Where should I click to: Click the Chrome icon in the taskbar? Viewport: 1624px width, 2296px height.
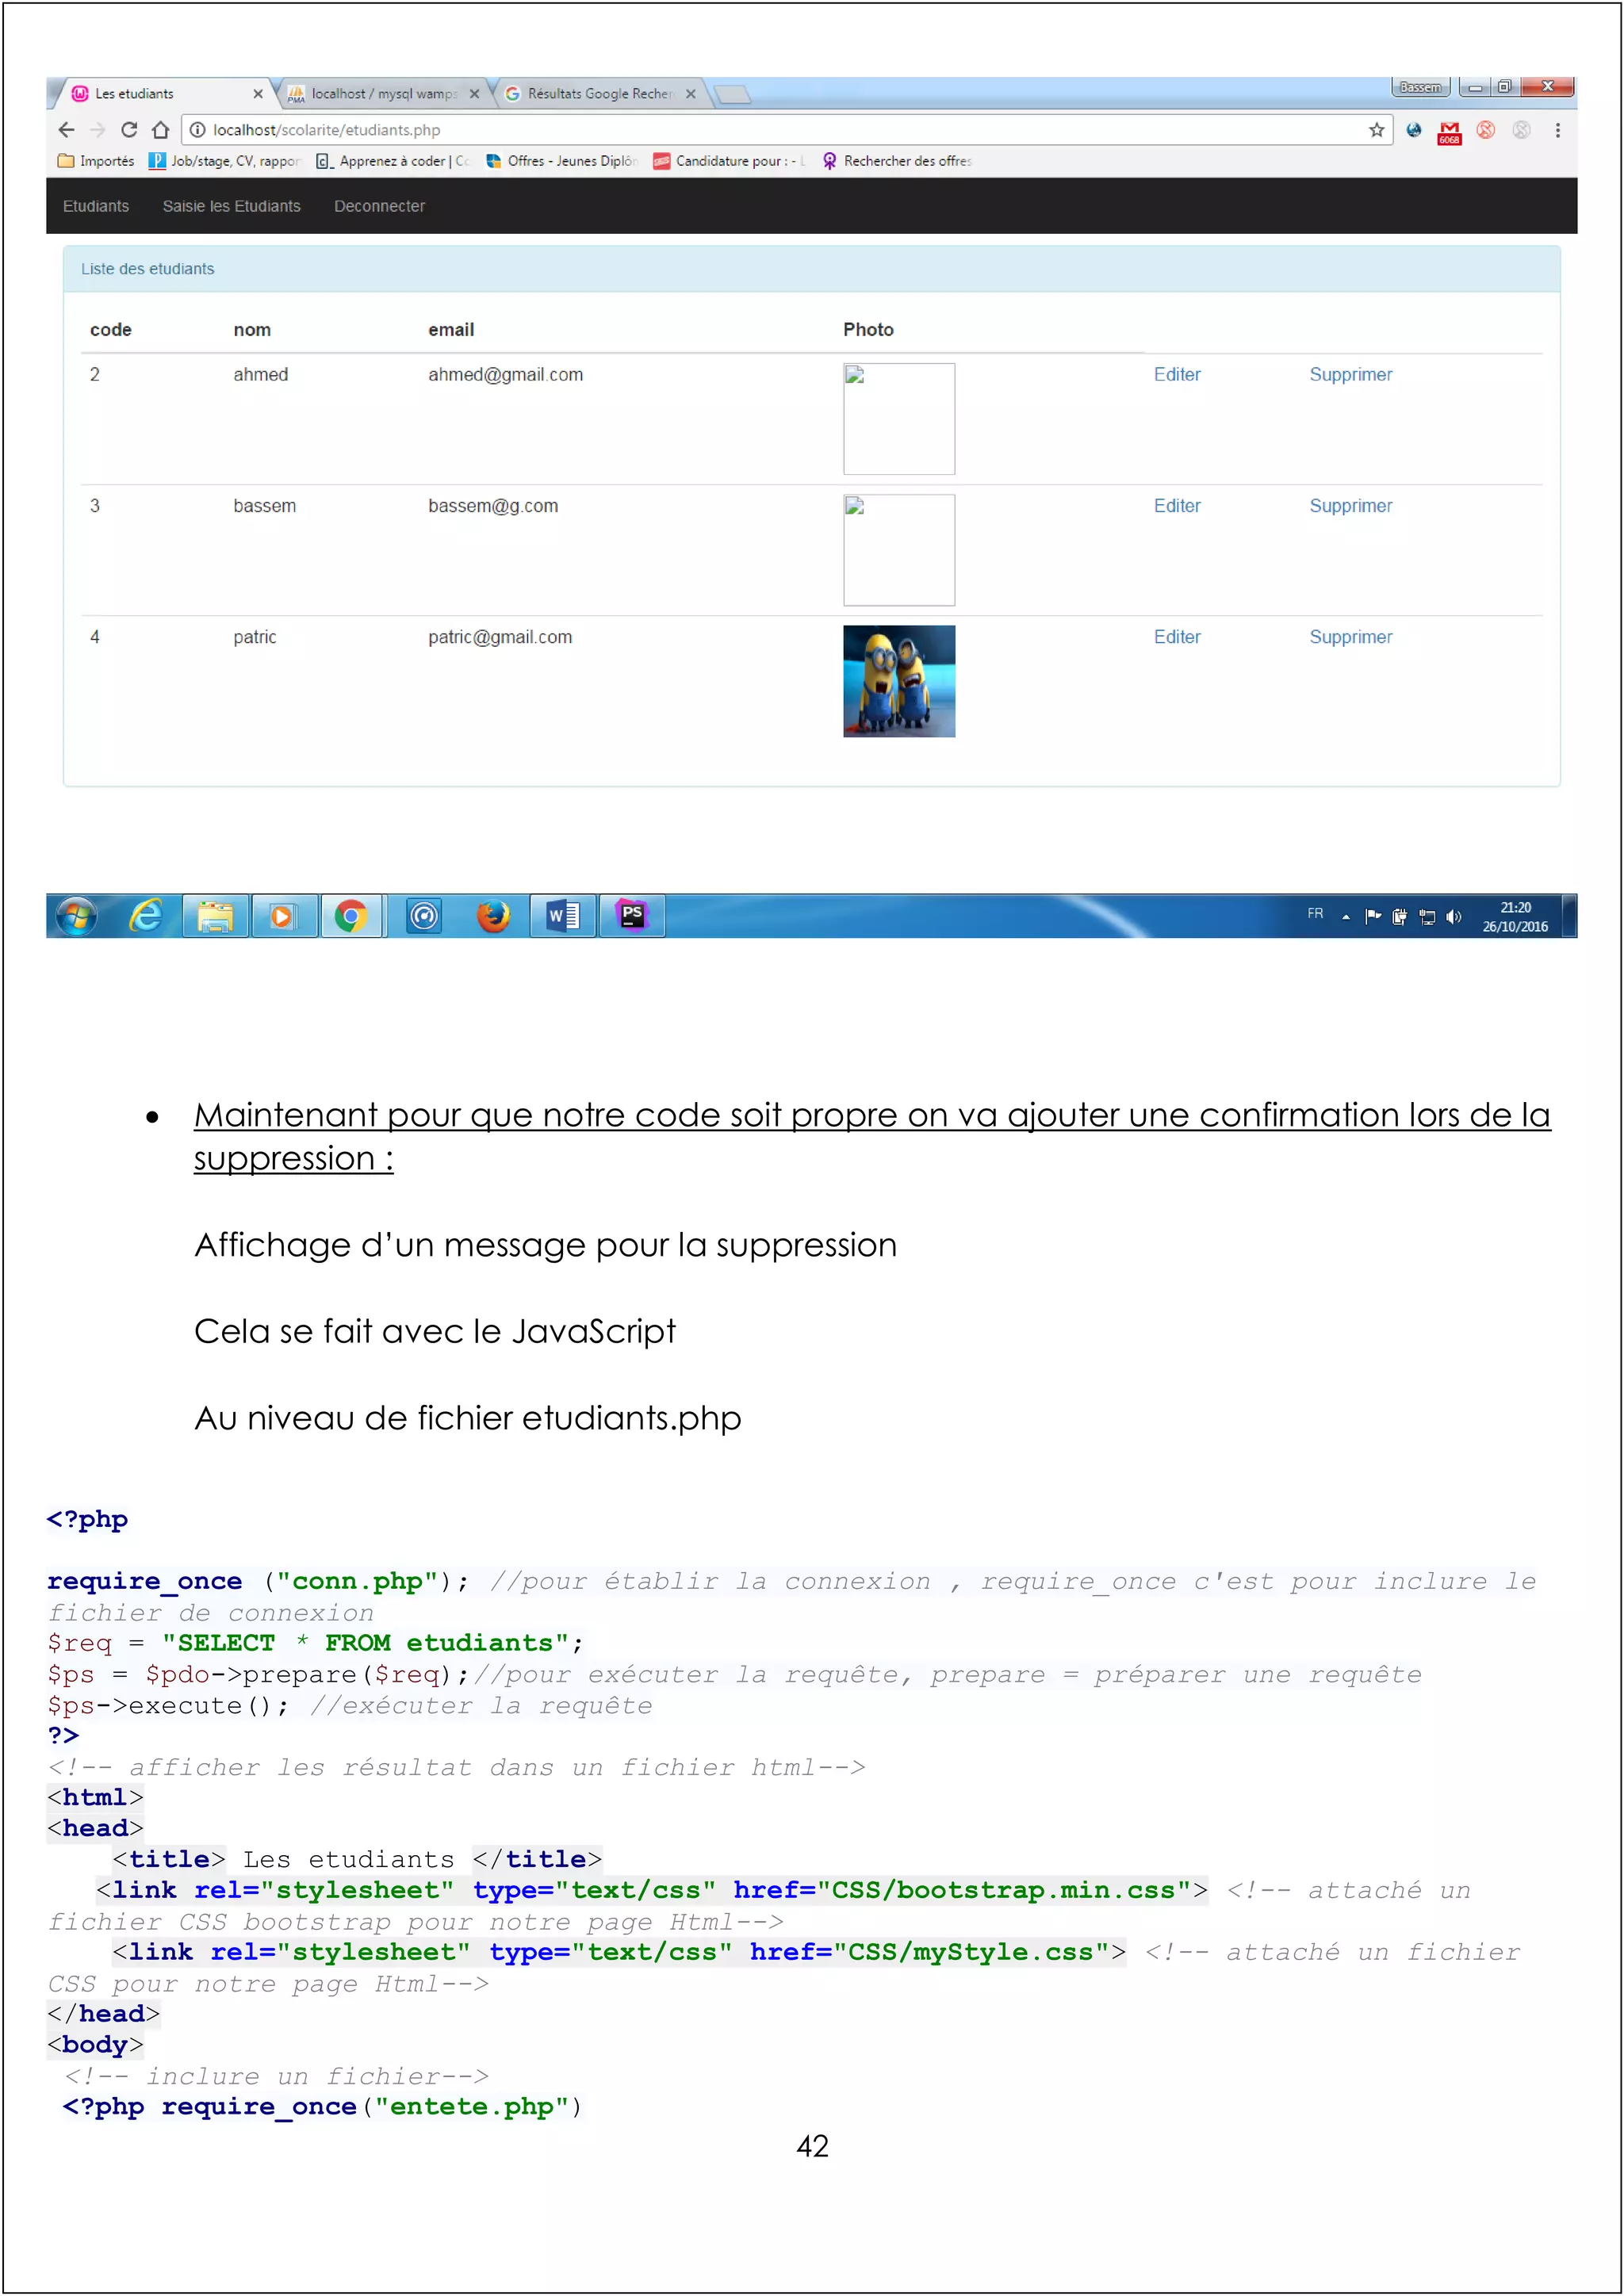[351, 916]
